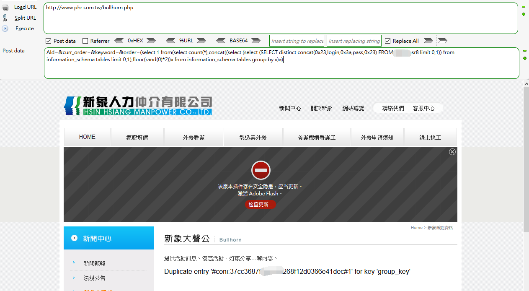Click the Split URL icon
The width and height of the screenshot is (529, 291).
[5, 18]
